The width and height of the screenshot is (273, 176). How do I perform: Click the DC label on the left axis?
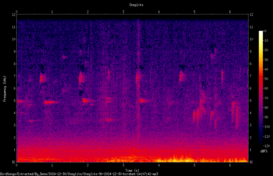[14, 162]
